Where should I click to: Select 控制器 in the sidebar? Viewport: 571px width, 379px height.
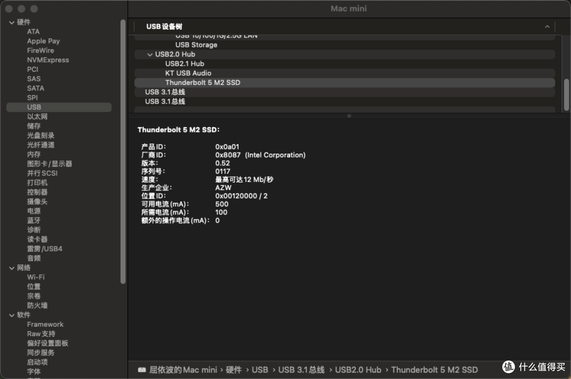(x=37, y=193)
